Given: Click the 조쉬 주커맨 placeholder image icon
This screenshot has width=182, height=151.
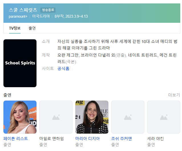Looking at the screenshot, I should point(128,117).
